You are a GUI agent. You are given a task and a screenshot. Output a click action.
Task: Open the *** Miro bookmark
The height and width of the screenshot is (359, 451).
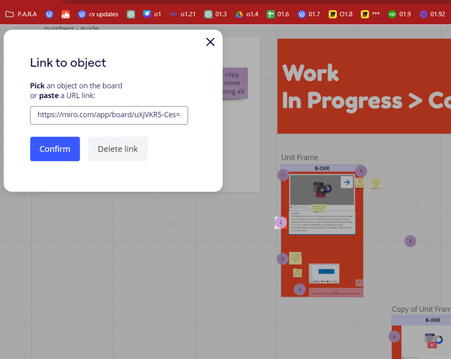click(x=370, y=14)
